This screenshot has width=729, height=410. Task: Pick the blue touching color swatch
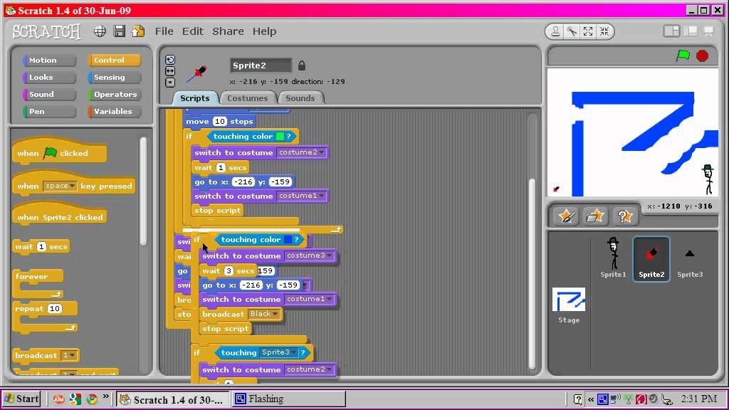click(x=288, y=239)
